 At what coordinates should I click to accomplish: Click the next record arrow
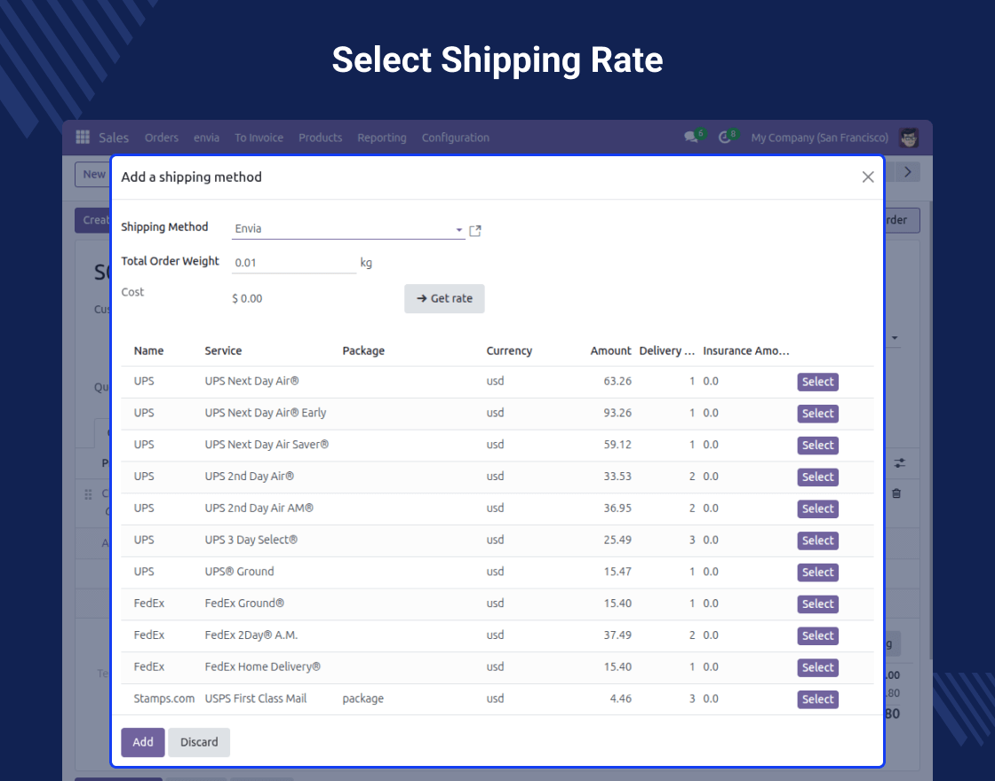[x=908, y=172]
